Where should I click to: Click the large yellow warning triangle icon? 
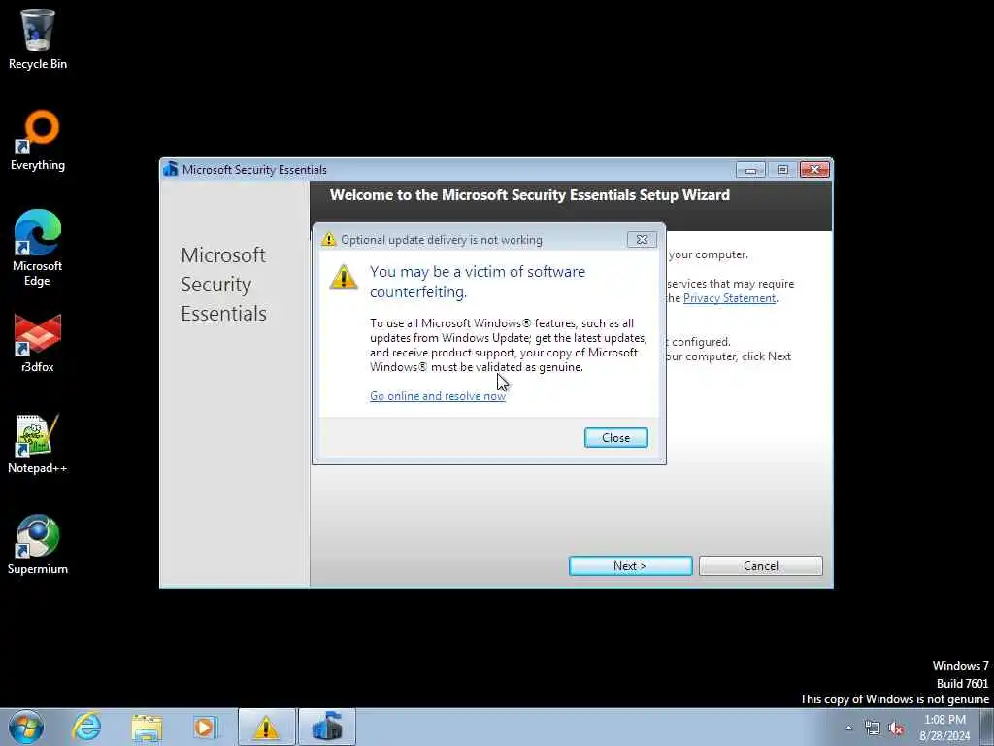tap(344, 277)
